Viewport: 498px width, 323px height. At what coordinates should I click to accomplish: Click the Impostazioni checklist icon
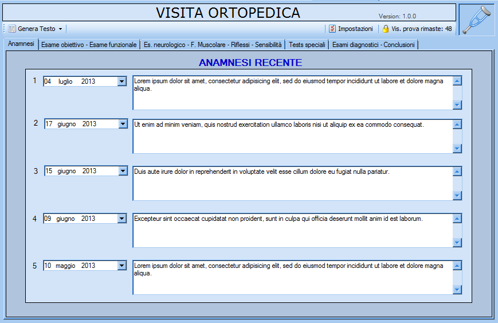332,29
